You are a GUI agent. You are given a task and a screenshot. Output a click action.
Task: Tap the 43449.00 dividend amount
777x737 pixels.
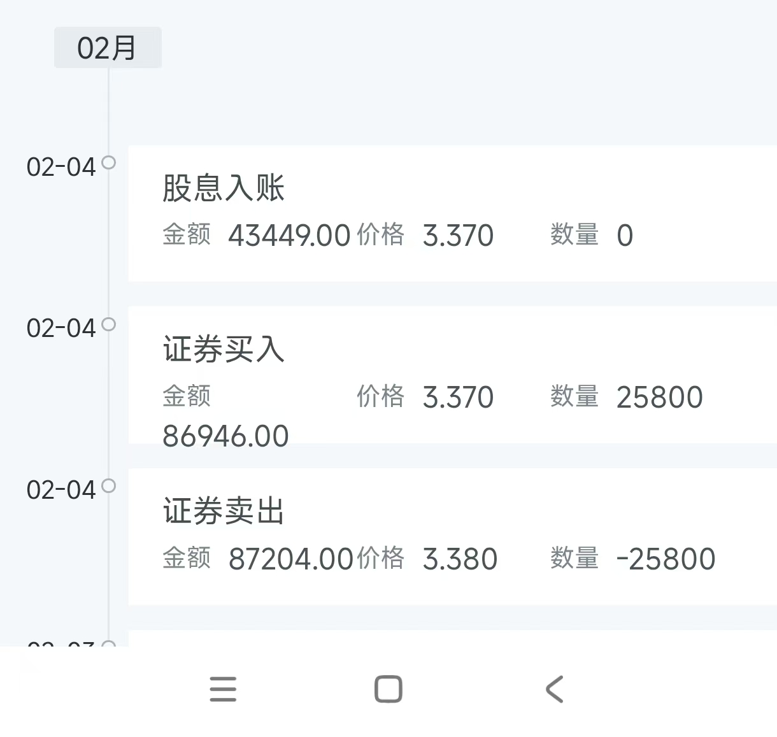click(x=289, y=236)
